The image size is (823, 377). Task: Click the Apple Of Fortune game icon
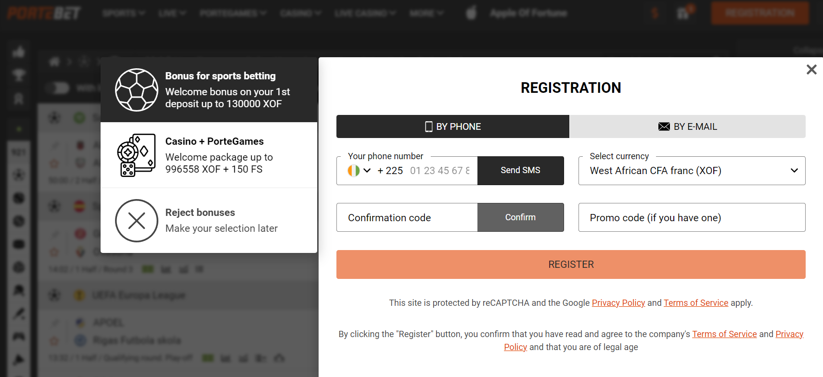470,13
